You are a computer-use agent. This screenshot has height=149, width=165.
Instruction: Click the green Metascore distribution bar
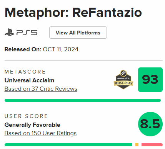pos(83,100)
